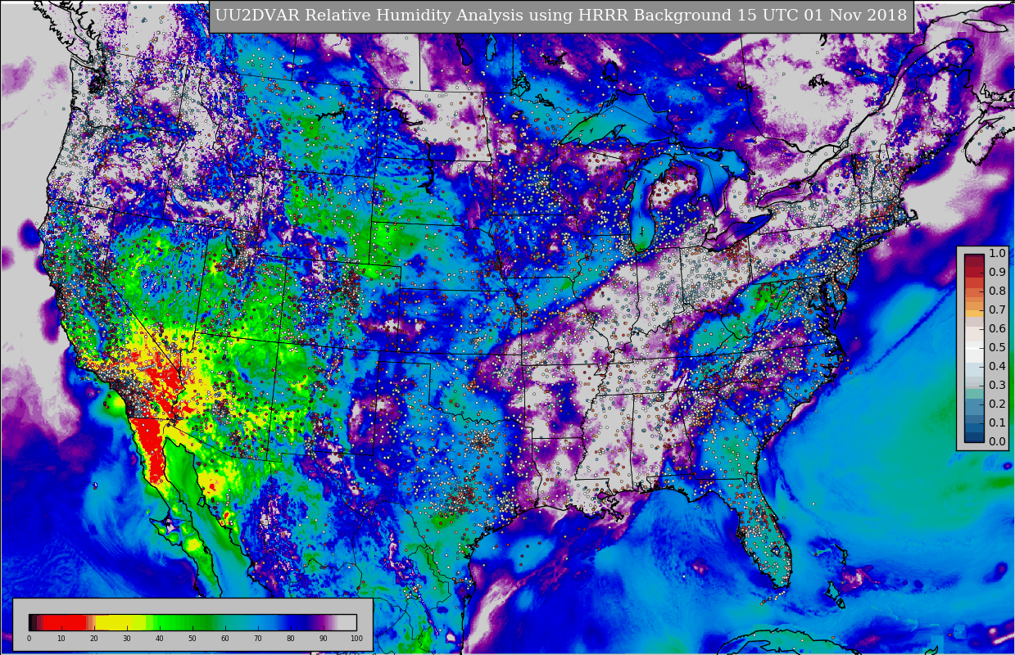This screenshot has width=1015, height=655.
Task: Click the 0.1 label on right colorbar
Action: [997, 422]
